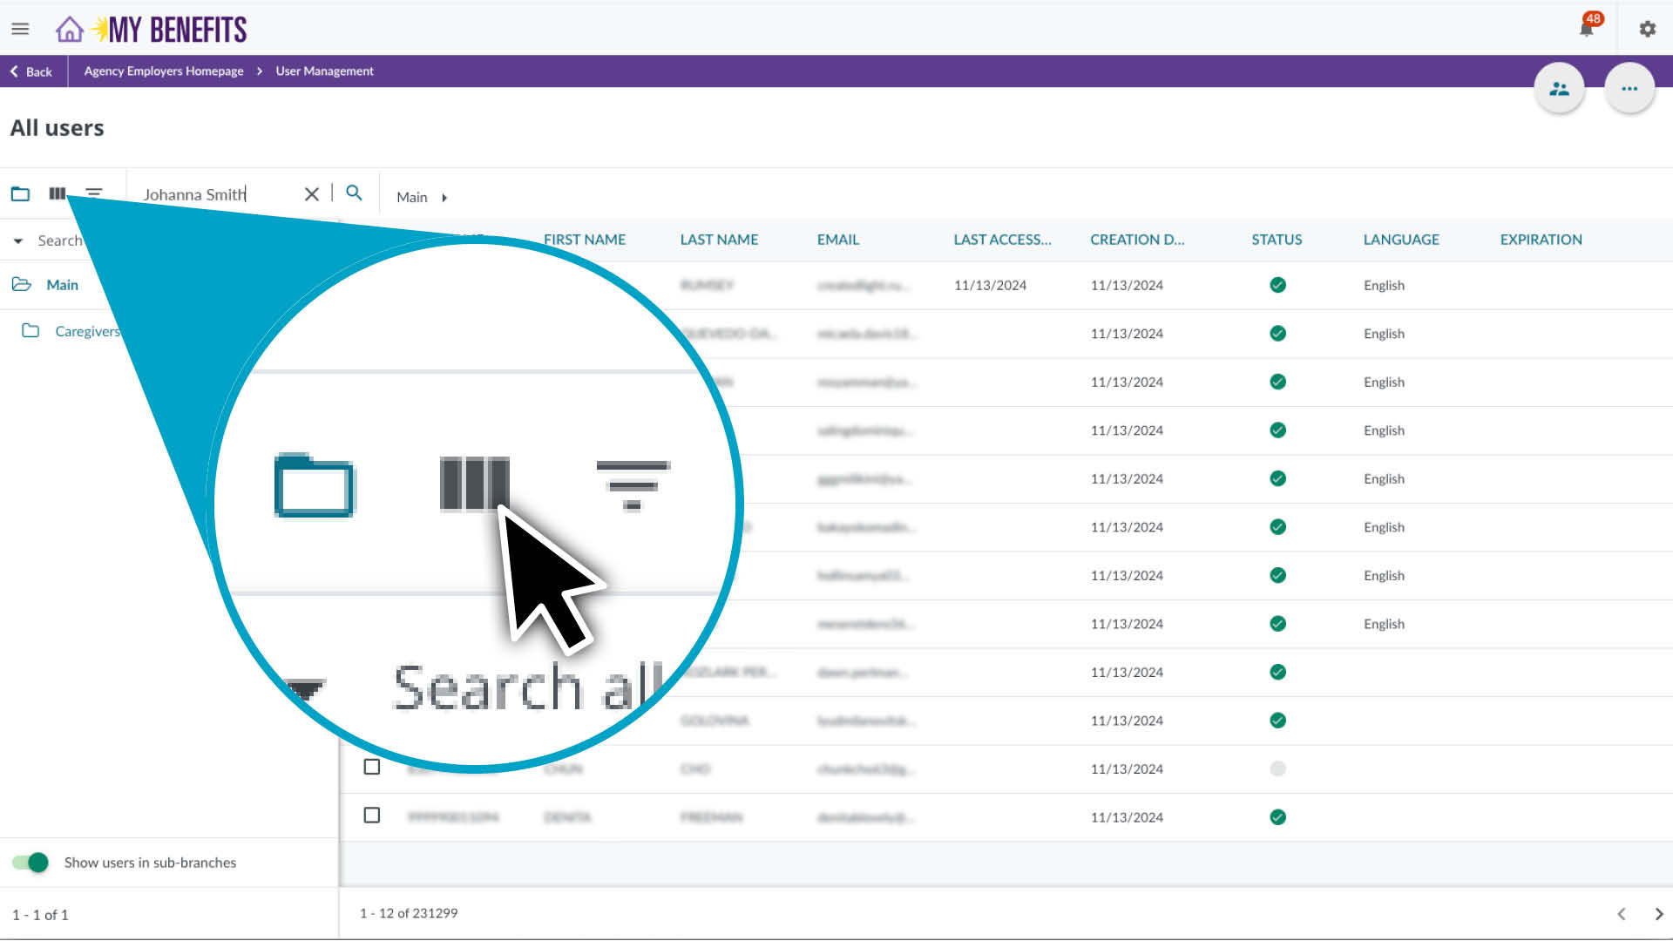Click the magnifier search icon
Viewport: 1673px width, 941px height.
354,193
